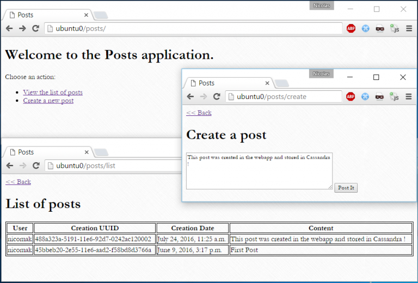Open the Chrome hamburger menu in the posts/create window

[408, 96]
